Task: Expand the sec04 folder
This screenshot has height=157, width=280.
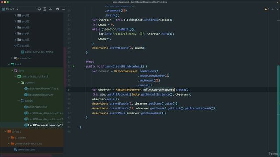Action: click(x=15, y=34)
